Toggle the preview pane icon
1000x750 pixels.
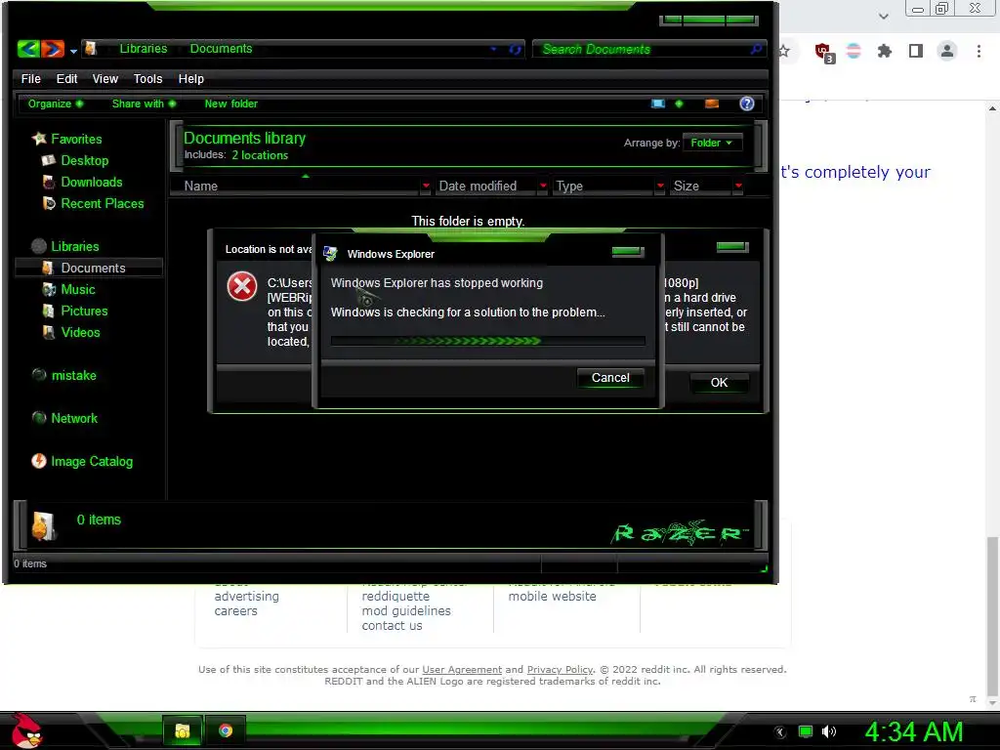712,104
